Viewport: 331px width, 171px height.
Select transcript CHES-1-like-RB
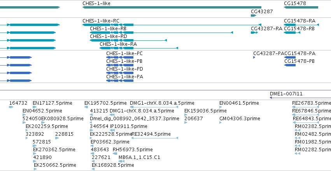point(161,33)
